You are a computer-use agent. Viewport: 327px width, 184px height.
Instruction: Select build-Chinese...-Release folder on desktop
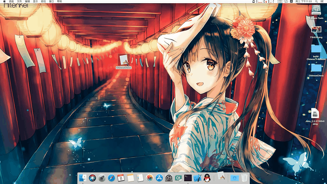[316, 52]
